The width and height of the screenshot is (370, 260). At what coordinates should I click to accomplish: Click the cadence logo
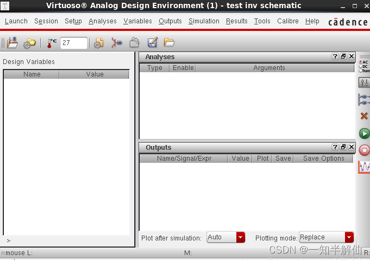pos(348,22)
